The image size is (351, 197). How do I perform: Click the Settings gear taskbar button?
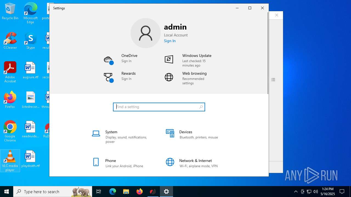(x=166, y=192)
